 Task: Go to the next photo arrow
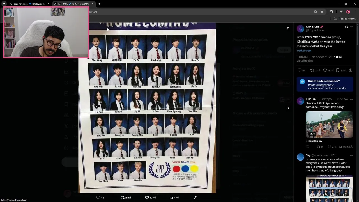(288, 108)
